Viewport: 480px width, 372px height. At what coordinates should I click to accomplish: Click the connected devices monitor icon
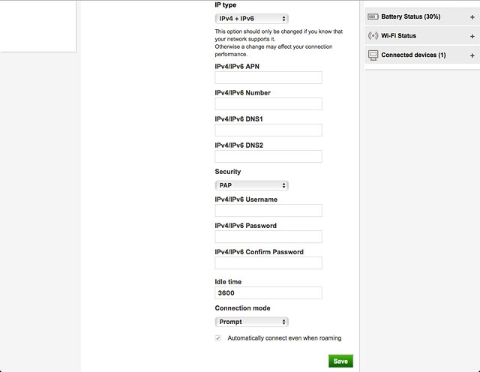coord(373,55)
